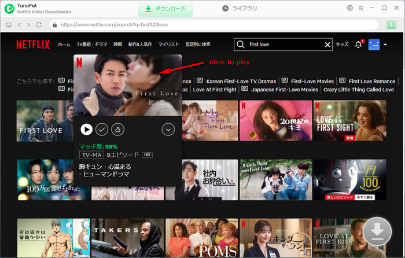The image size is (405, 258).
Task: Click the search magnifier icon
Action: click(241, 45)
